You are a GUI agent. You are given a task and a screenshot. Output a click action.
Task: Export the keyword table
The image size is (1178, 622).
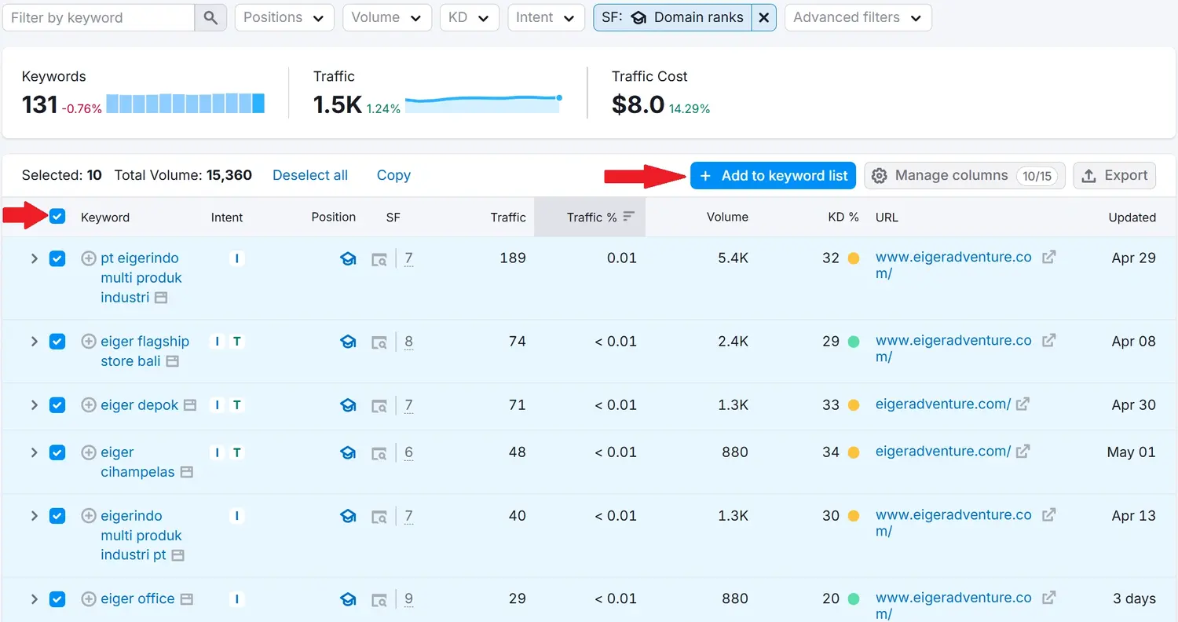click(x=1114, y=175)
